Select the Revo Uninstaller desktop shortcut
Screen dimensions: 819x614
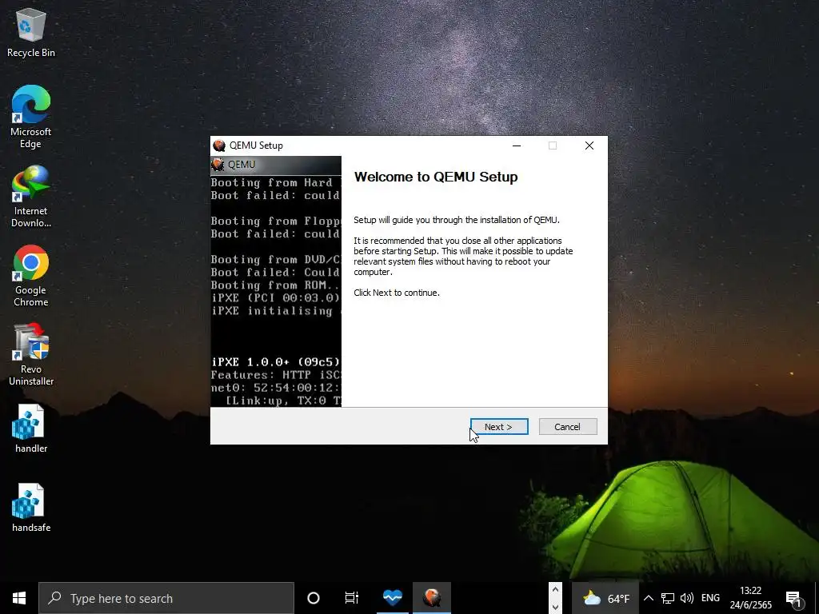click(31, 355)
